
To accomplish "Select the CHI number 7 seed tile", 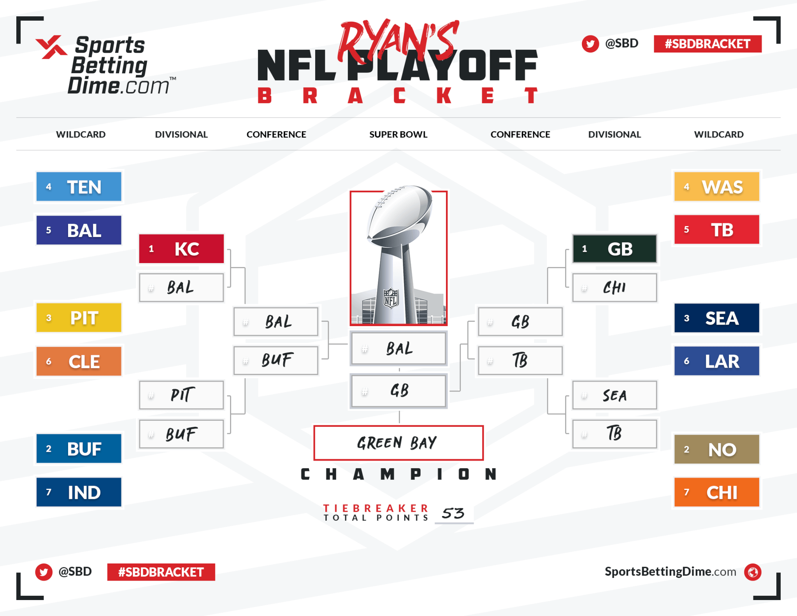I will click(716, 492).
